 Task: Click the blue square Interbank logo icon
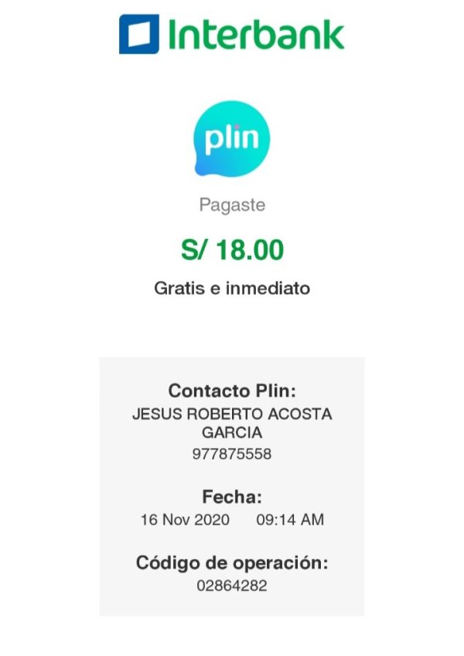pos(138,34)
